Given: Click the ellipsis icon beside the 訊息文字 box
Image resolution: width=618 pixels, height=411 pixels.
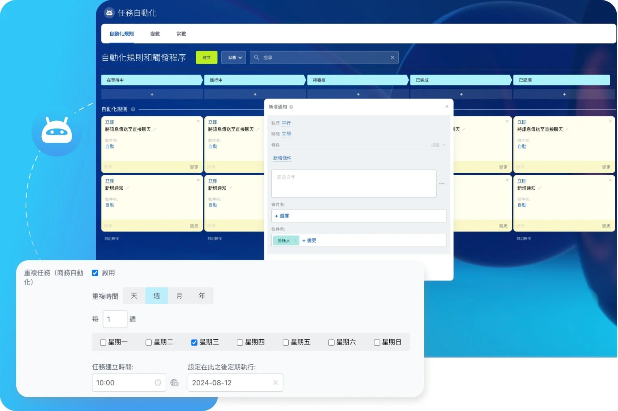Looking at the screenshot, I should tap(442, 184).
